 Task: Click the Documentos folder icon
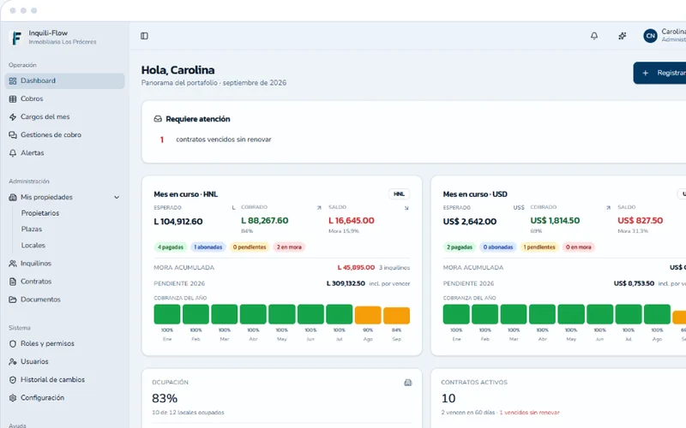click(x=13, y=300)
